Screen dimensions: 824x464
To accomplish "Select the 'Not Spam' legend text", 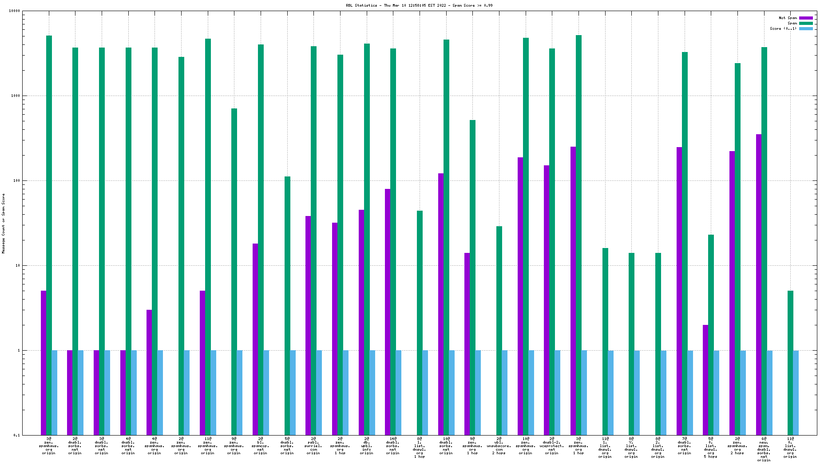I will 788,18.
